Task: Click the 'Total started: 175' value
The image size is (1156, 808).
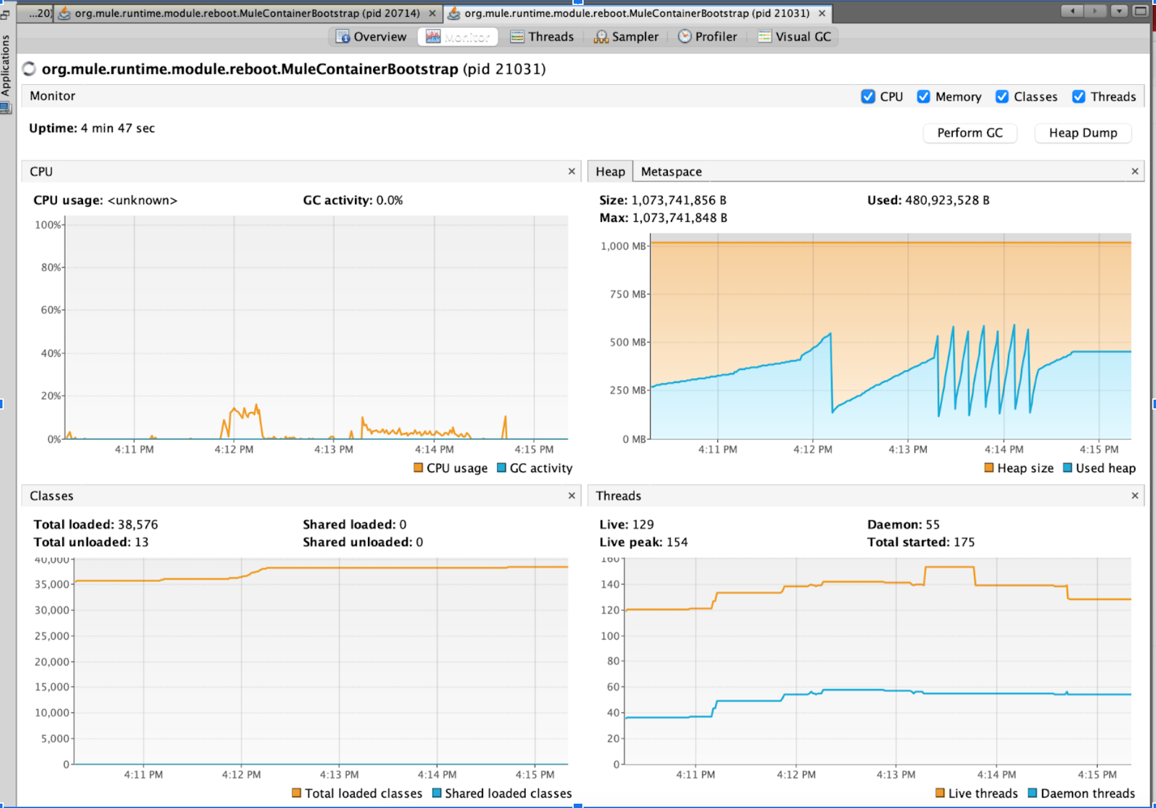Action: [921, 542]
